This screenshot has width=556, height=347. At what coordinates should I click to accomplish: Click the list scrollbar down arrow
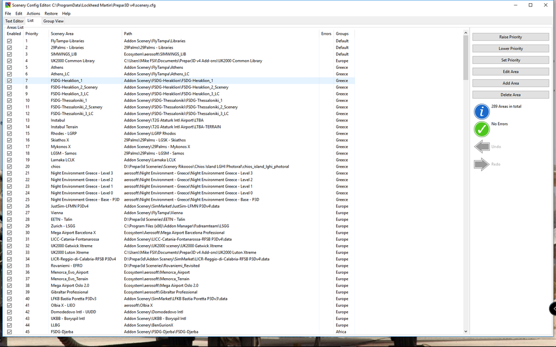465,332
